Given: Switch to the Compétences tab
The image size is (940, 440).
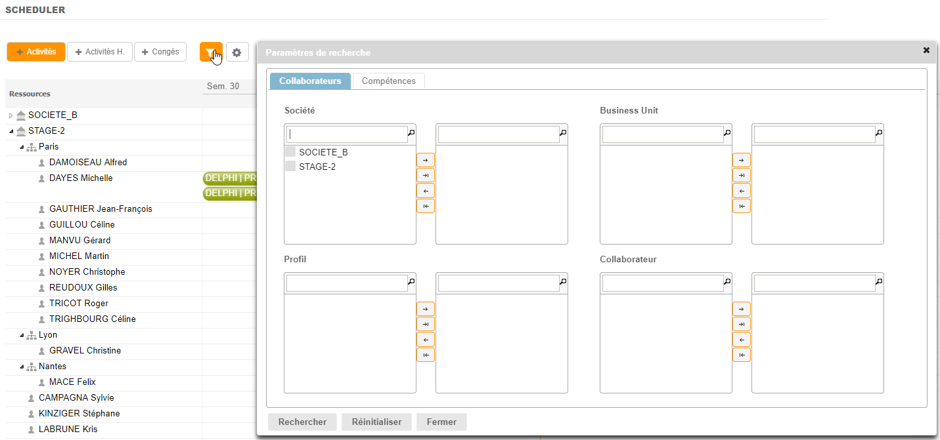Looking at the screenshot, I should 388,81.
